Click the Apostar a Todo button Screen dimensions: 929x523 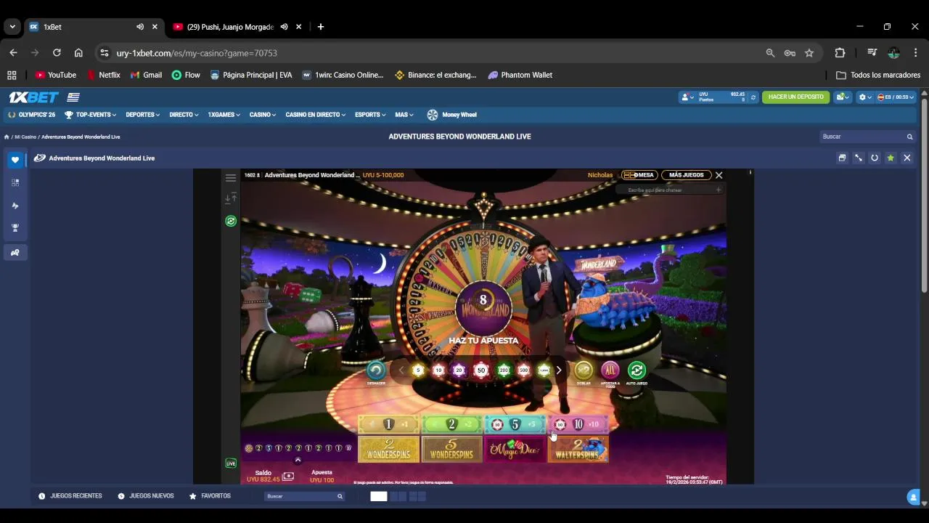pos(610,370)
